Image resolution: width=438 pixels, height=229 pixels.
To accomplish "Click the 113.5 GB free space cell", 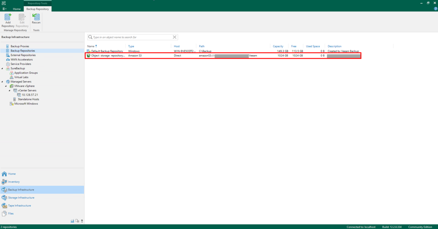I will (x=297, y=51).
